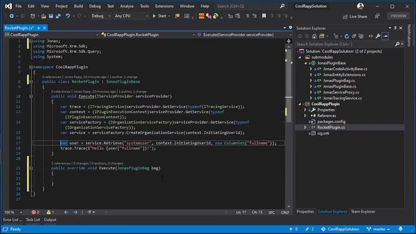
Task: Click the PREVIEW button
Action: (x=398, y=16)
